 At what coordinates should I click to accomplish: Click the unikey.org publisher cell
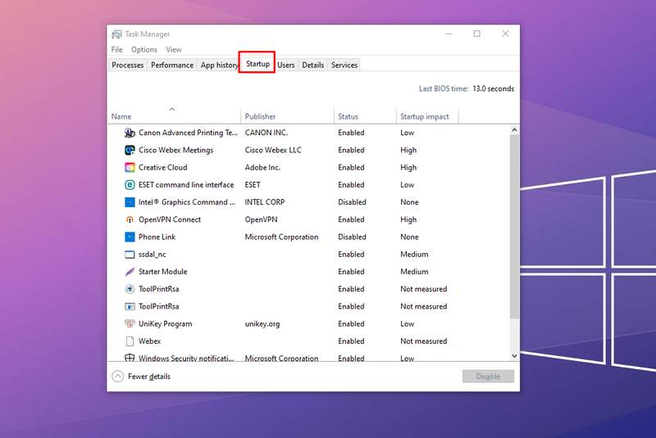pyautogui.click(x=262, y=324)
